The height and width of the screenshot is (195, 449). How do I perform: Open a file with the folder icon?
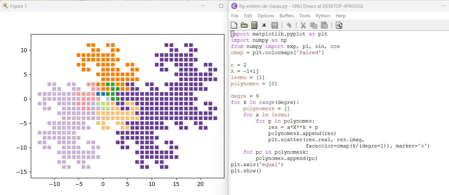pos(244,25)
